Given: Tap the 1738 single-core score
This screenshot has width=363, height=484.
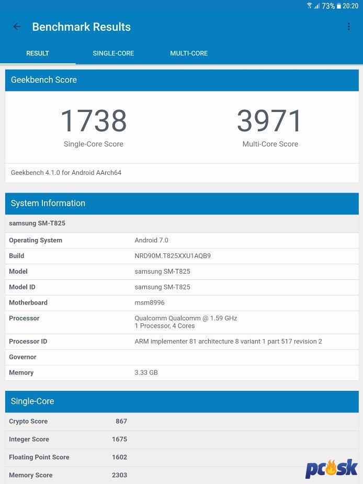Looking at the screenshot, I should [x=94, y=121].
